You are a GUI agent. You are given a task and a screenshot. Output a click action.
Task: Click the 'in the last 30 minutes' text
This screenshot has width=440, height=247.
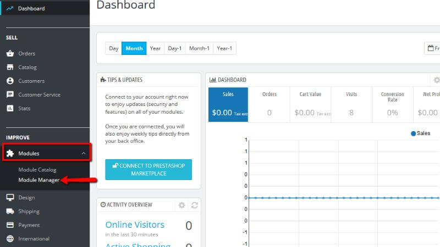pyautogui.click(x=131, y=234)
